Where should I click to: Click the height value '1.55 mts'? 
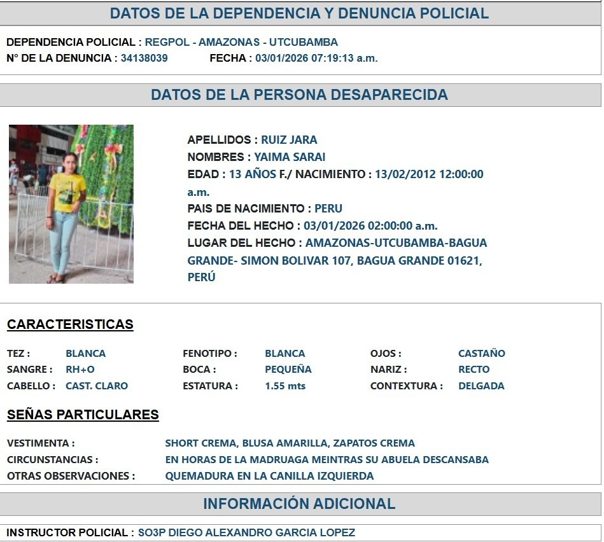click(x=285, y=386)
